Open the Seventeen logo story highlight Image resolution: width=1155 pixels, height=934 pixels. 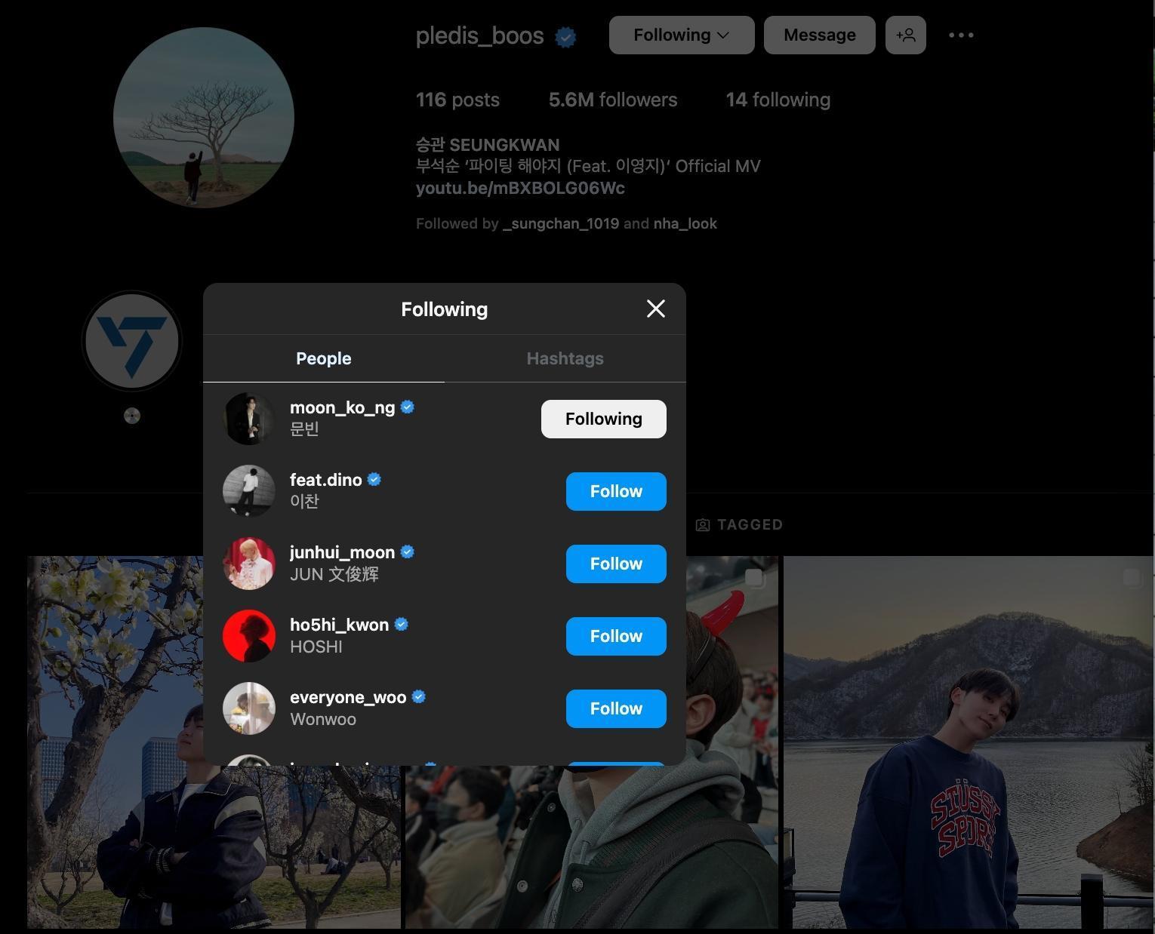coord(132,341)
